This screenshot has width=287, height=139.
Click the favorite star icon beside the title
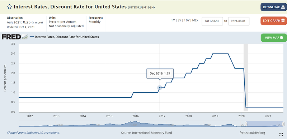tap(9, 7)
